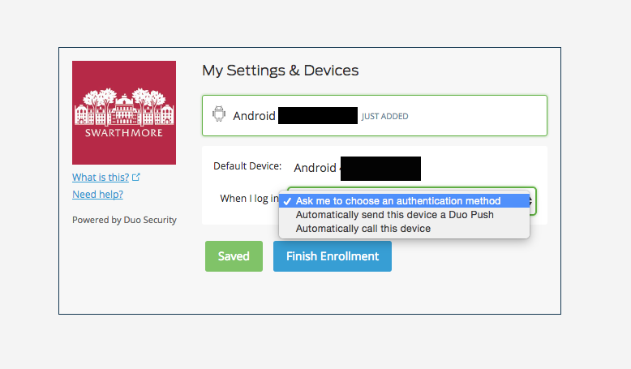Click the external link icon beside What is this?
This screenshot has width=631, height=369.
[136, 177]
